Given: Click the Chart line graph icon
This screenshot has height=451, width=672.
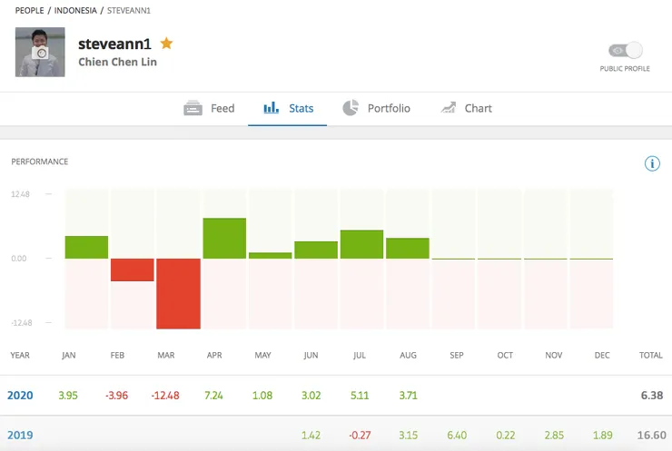Looking at the screenshot, I should pyautogui.click(x=449, y=108).
